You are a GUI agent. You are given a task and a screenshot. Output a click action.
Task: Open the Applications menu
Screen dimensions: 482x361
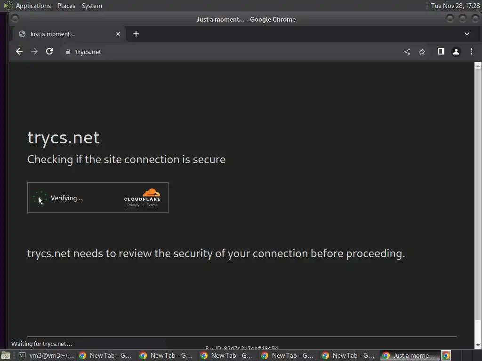(33, 6)
